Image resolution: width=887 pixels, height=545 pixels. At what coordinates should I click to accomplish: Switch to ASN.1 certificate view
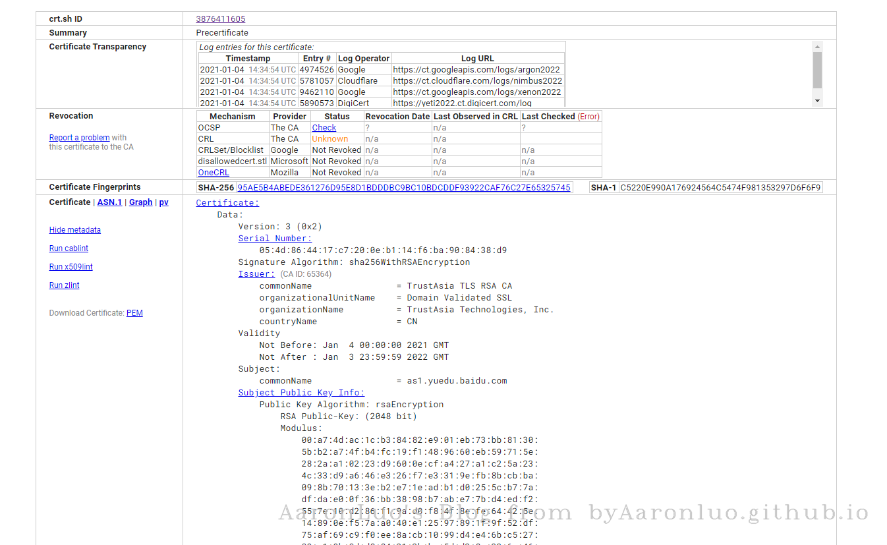(x=109, y=202)
